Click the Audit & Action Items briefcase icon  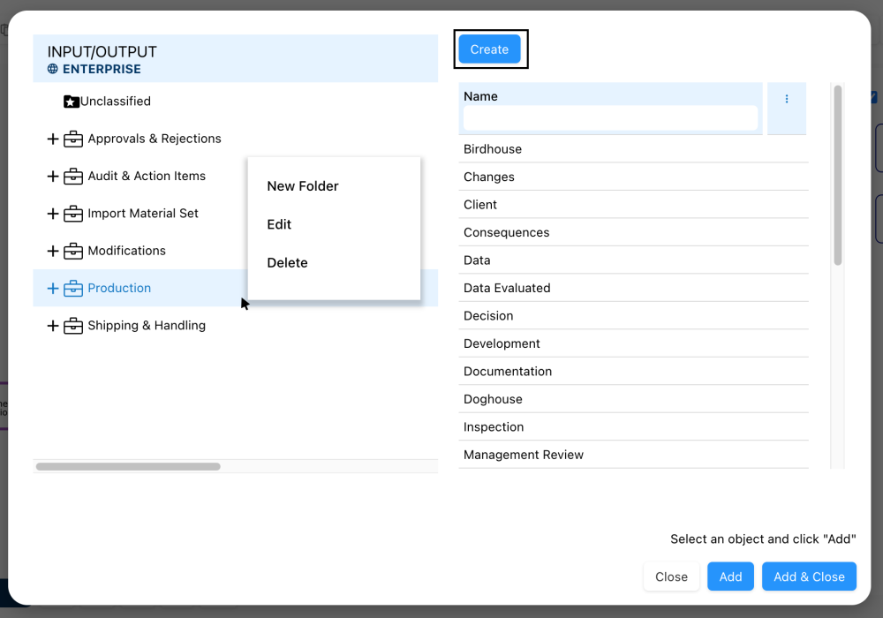tap(73, 177)
